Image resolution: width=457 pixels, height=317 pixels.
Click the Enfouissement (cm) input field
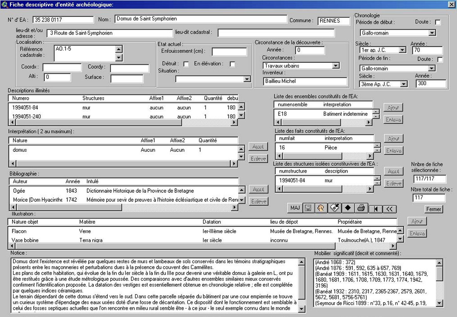(x=229, y=52)
